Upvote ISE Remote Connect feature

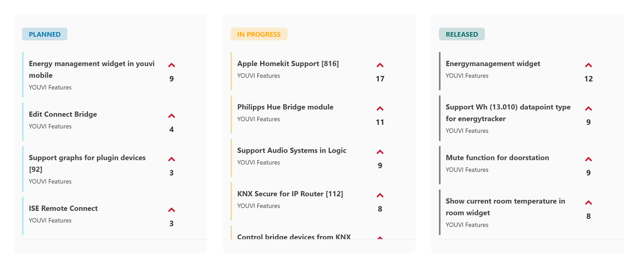pos(171,210)
